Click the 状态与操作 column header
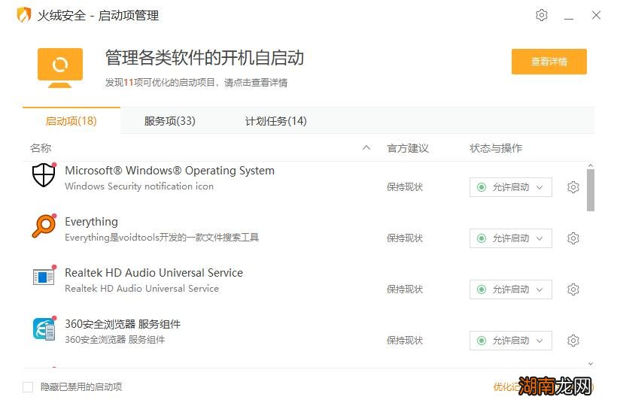 (496, 148)
